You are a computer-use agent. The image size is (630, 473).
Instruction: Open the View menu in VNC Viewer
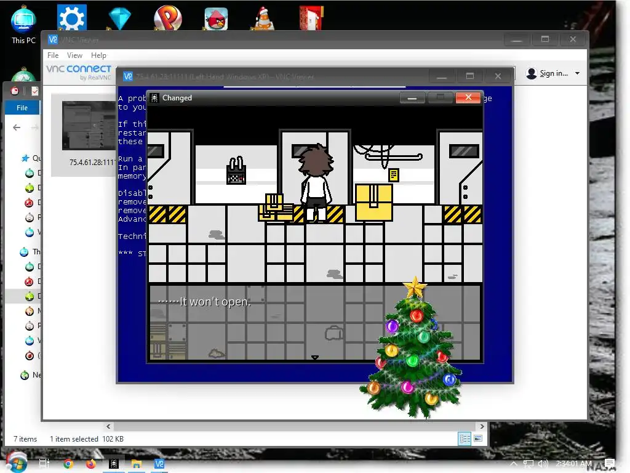(x=74, y=55)
